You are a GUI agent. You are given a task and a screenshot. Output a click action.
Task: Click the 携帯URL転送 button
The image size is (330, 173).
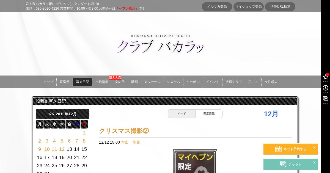click(280, 7)
